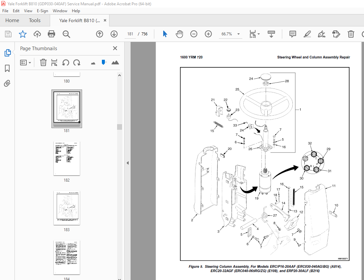The image size is (364, 280).
Task: Click the Extract pages icon in thumbnails panel
Action: [54, 62]
